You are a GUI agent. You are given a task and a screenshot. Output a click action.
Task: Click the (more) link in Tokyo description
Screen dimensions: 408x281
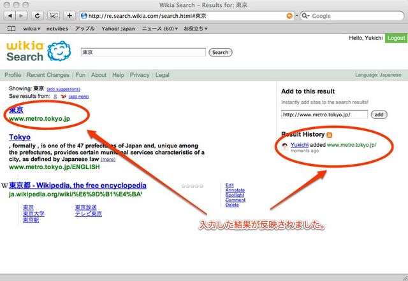point(108,160)
